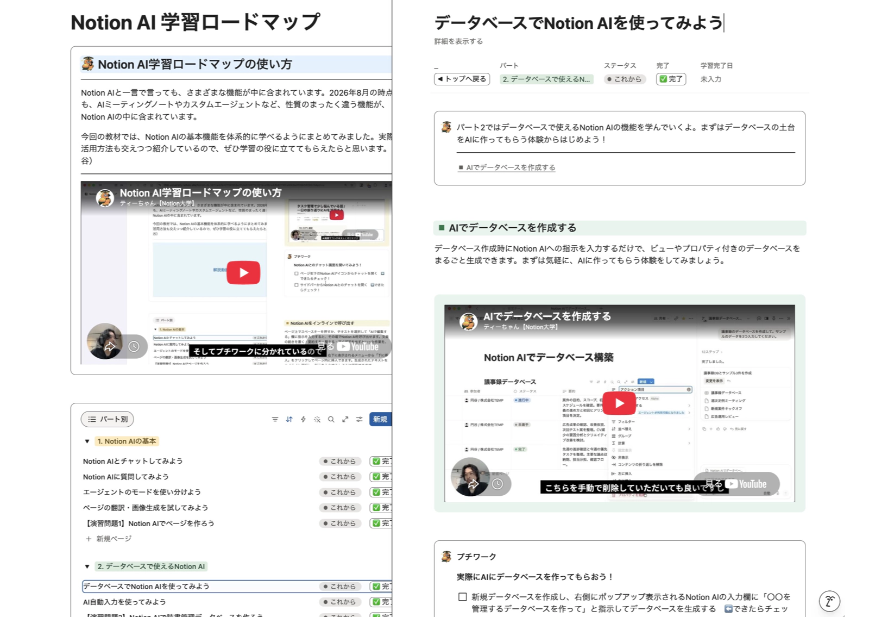Open これから status of 【演習問題1】 row
The height and width of the screenshot is (617, 869).
[340, 523]
